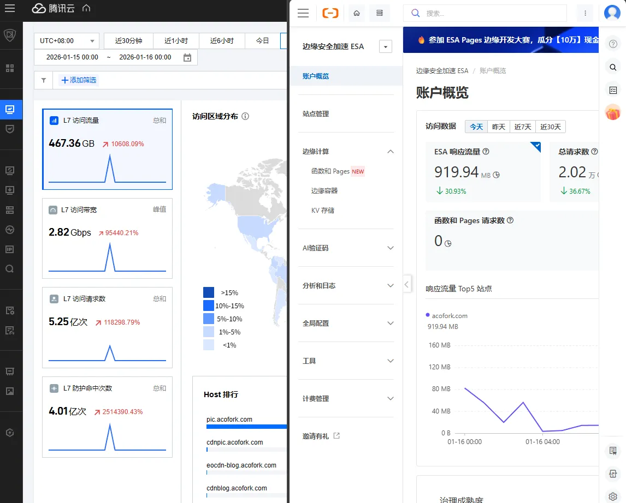Click the gift box icon in right sidebar

(x=613, y=113)
